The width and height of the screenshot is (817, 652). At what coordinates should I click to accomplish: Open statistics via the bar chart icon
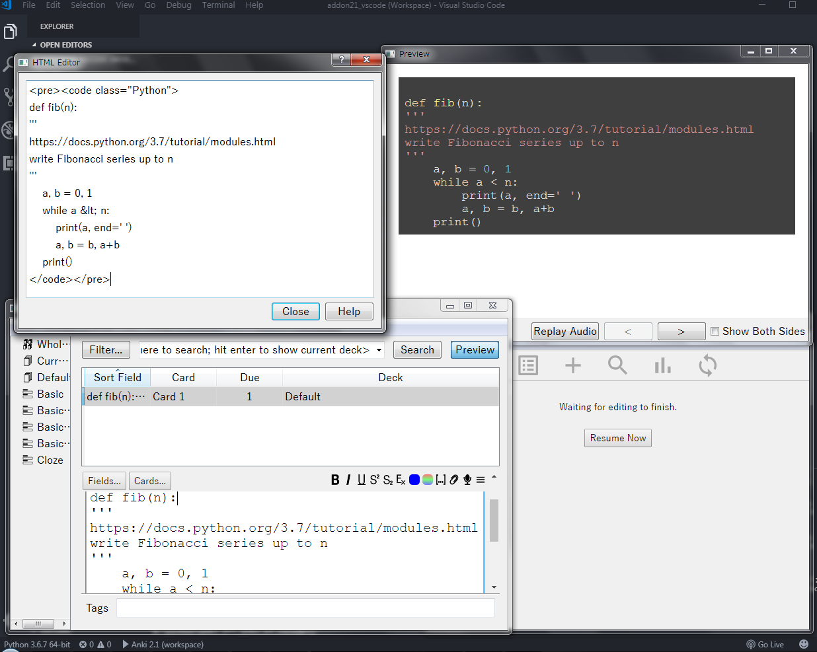point(662,365)
